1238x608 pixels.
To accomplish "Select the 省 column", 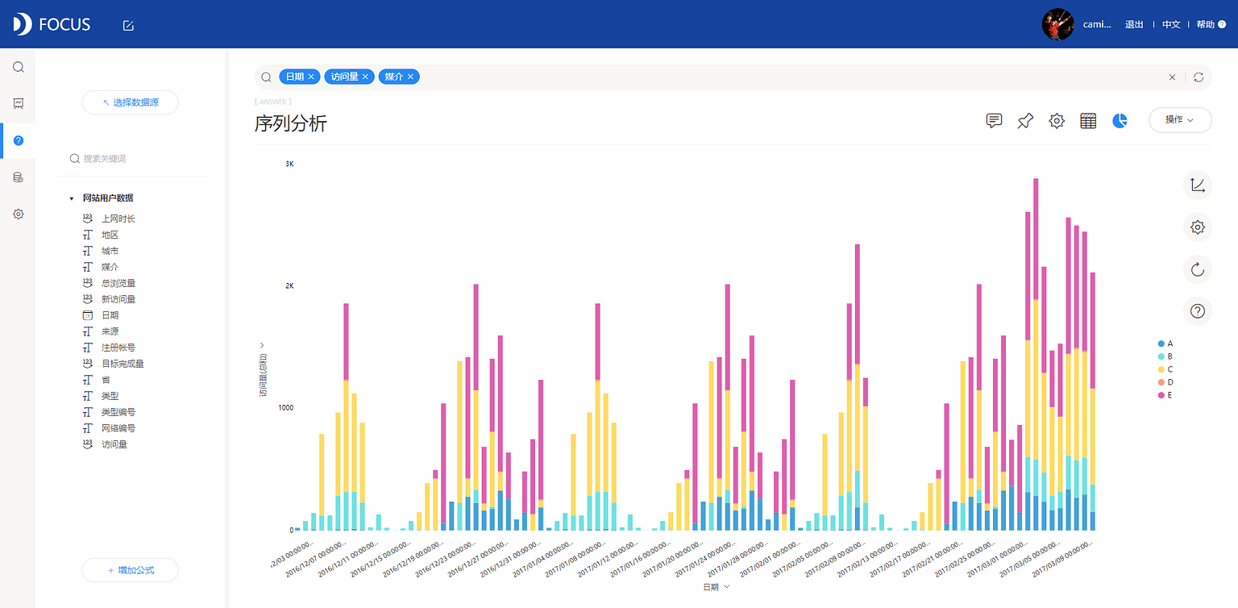I will (106, 380).
